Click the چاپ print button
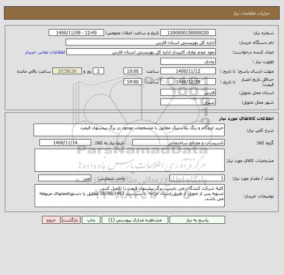The width and height of the screenshot is (284, 275). pos(91,220)
